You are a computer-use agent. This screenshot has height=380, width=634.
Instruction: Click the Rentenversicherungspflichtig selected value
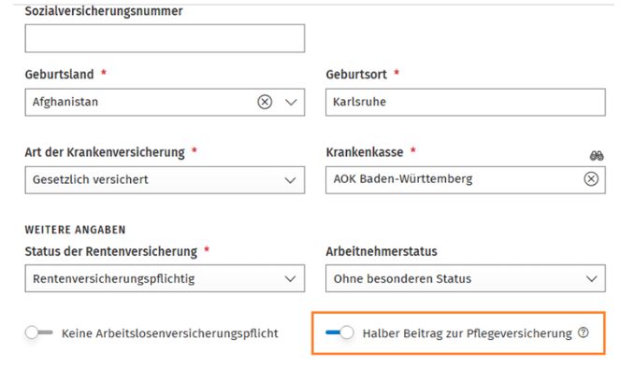pos(114,279)
